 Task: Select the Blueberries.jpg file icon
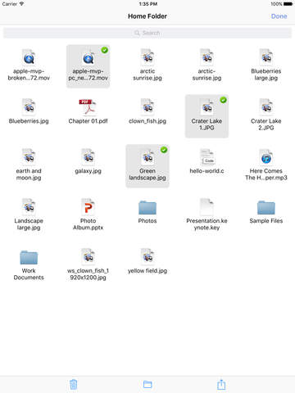(x=29, y=107)
